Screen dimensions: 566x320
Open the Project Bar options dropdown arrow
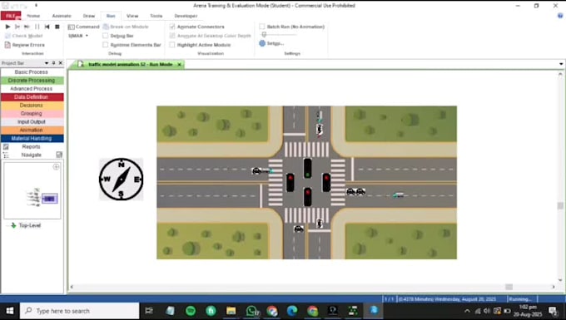(x=47, y=63)
